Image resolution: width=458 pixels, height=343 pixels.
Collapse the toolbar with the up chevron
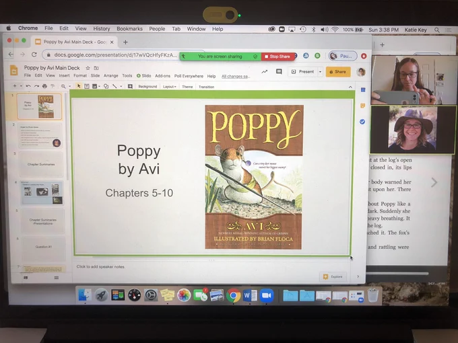(x=350, y=87)
